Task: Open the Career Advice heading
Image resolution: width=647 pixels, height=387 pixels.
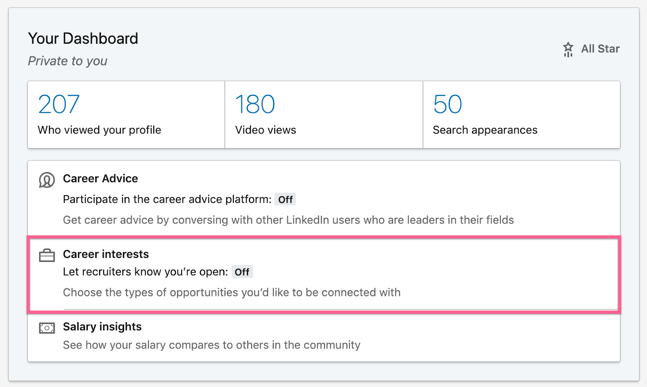Action: click(100, 179)
